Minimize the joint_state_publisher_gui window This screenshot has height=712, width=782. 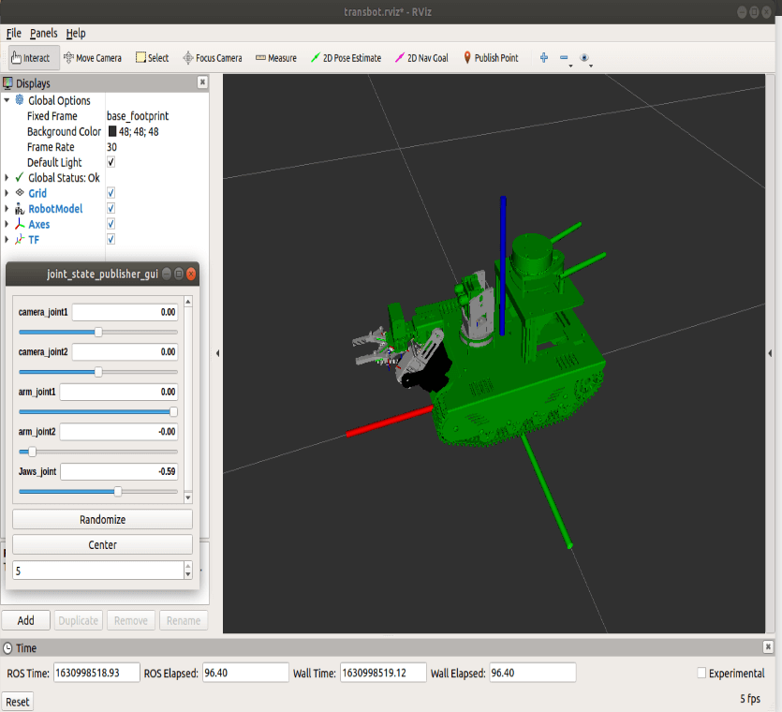[x=167, y=274]
